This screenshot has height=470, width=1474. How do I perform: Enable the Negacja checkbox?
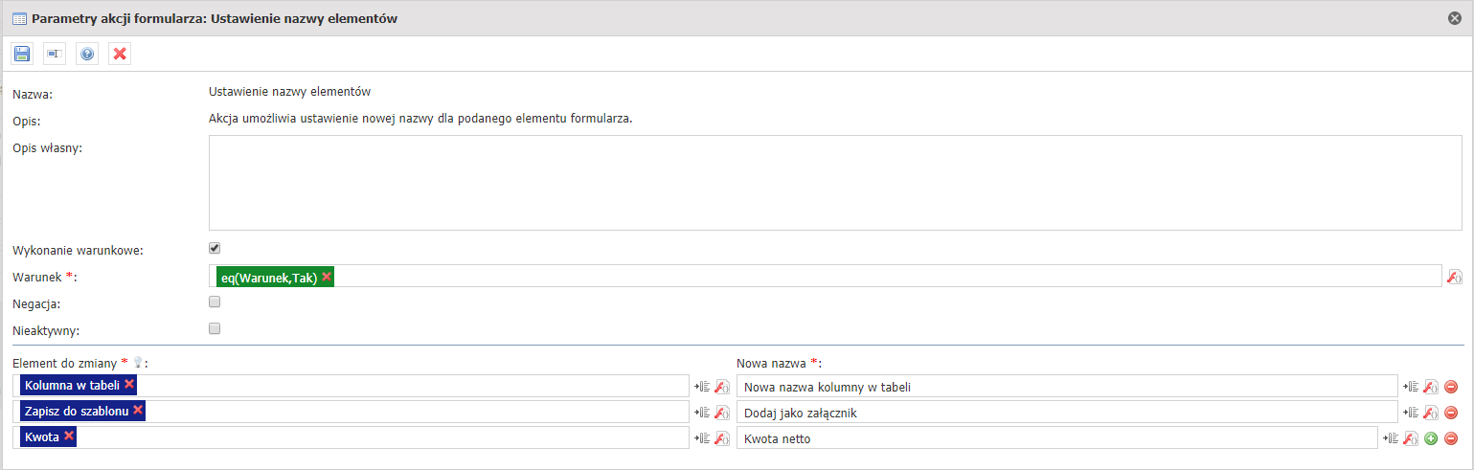tap(215, 302)
